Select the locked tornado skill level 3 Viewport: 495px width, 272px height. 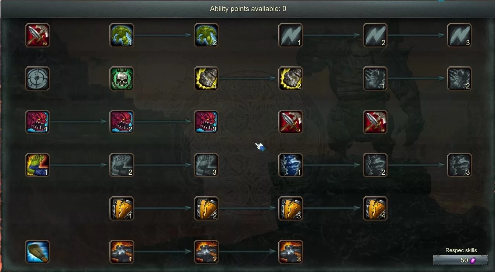coord(459,165)
